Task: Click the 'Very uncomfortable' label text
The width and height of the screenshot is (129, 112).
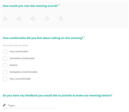Action: (20, 79)
